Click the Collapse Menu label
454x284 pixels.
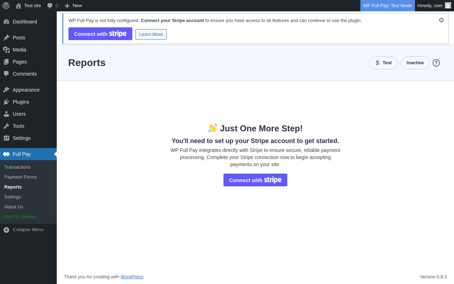tap(28, 230)
